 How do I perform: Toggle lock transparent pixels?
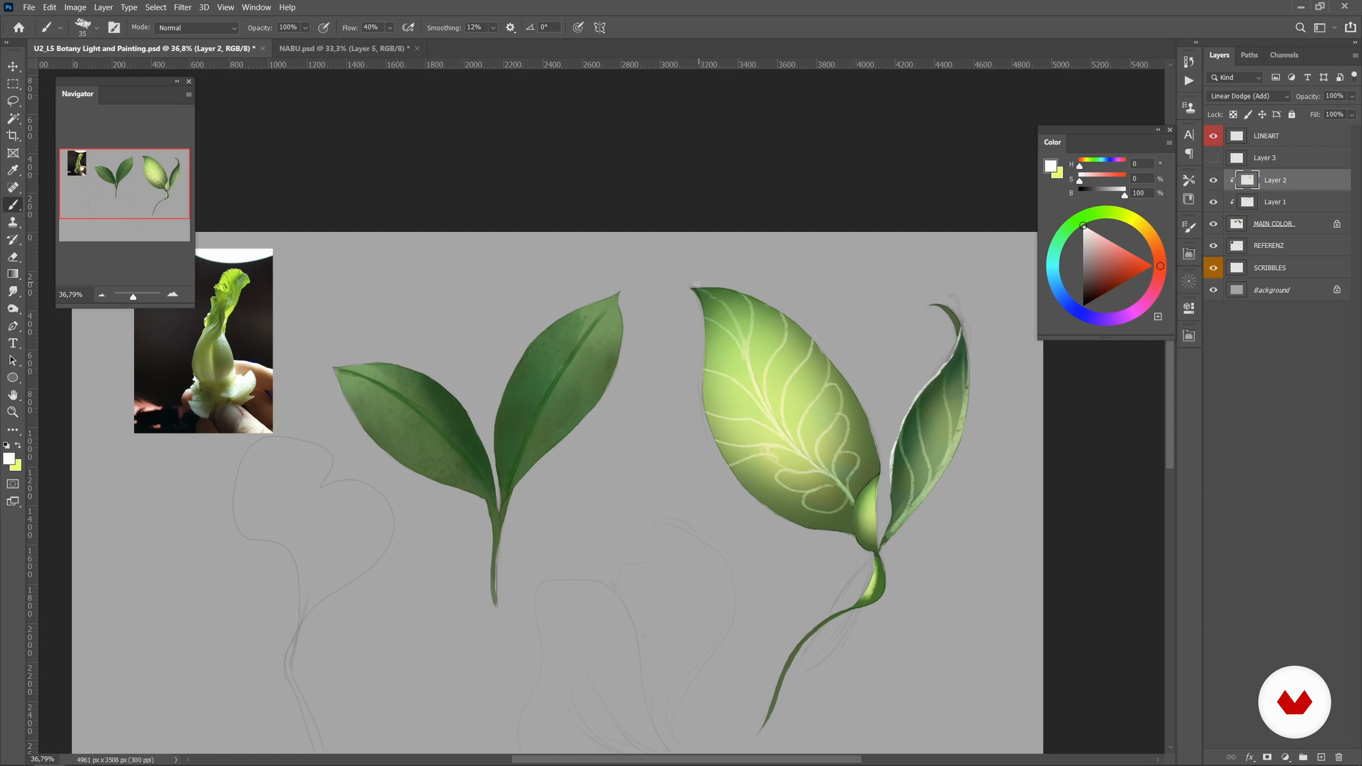click(1233, 114)
